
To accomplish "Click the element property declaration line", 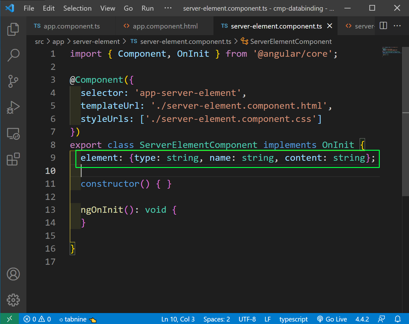I will [228, 158].
